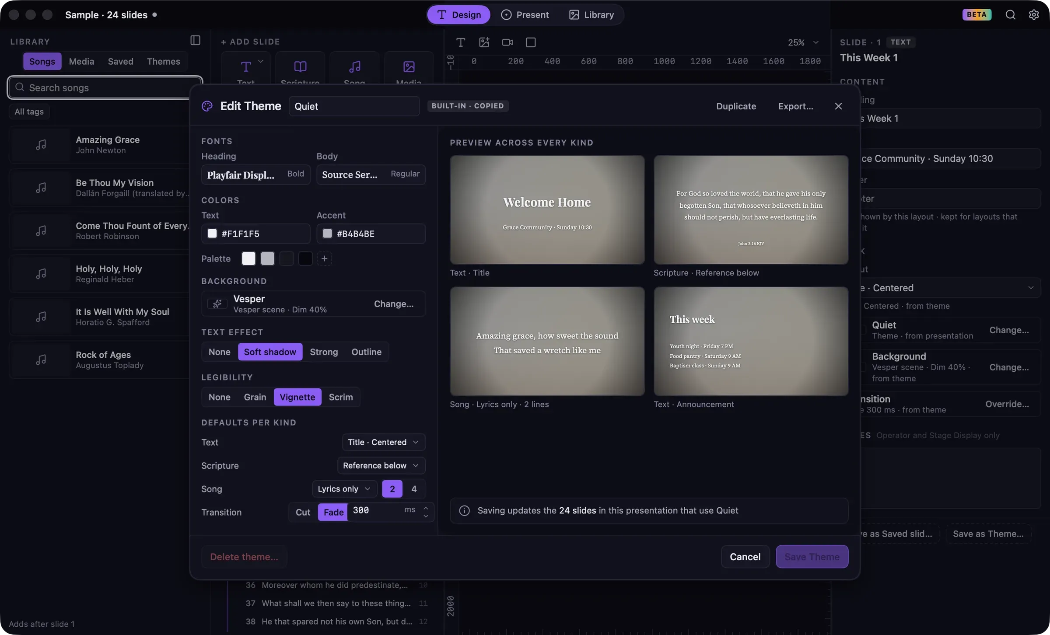Viewport: 1050px width, 635px height.
Task: Open Heading font Playfair Display selector
Action: (255, 174)
